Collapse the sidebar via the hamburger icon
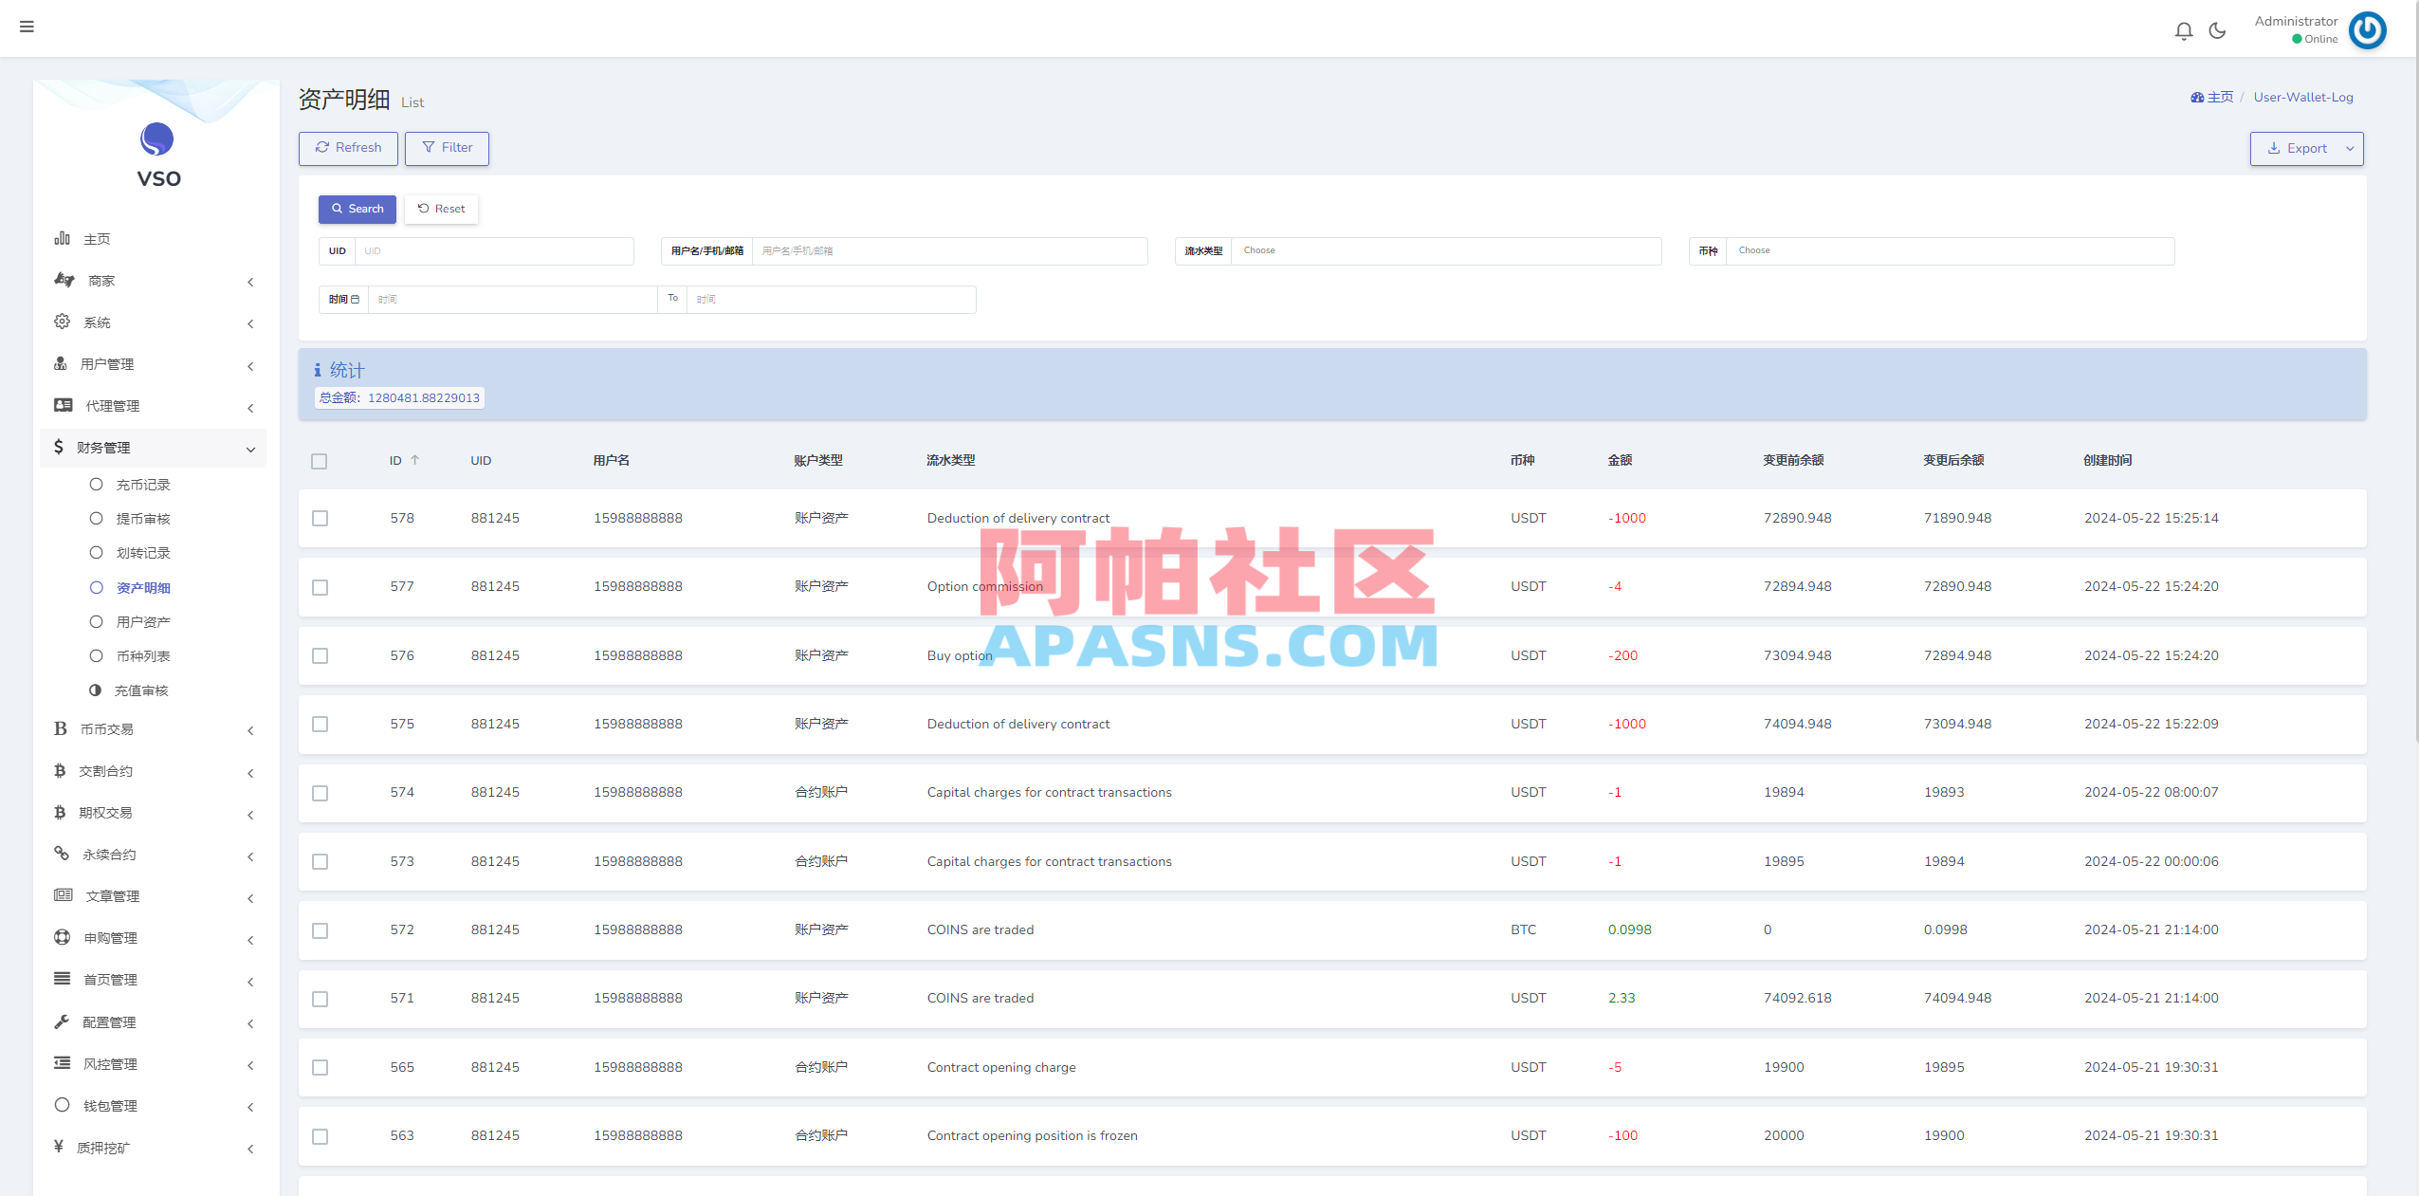The width and height of the screenshot is (2419, 1196). coord(27,27)
